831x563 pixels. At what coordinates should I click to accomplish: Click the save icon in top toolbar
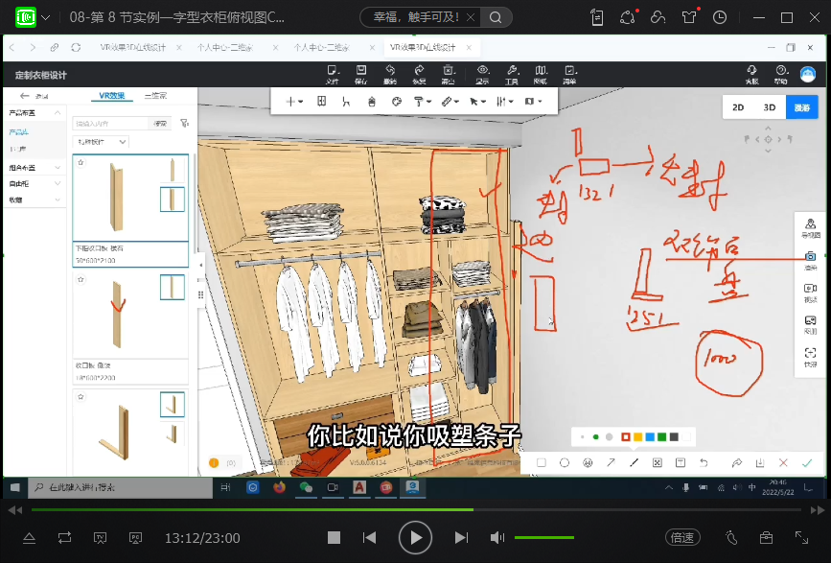point(361,74)
